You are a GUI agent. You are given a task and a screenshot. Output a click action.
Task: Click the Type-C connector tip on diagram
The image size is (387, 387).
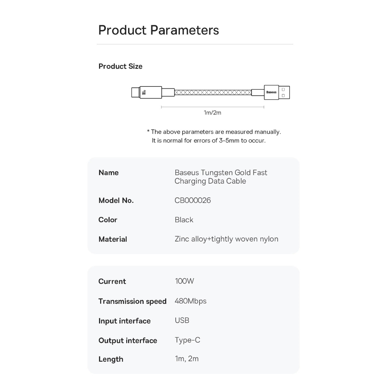coord(135,92)
